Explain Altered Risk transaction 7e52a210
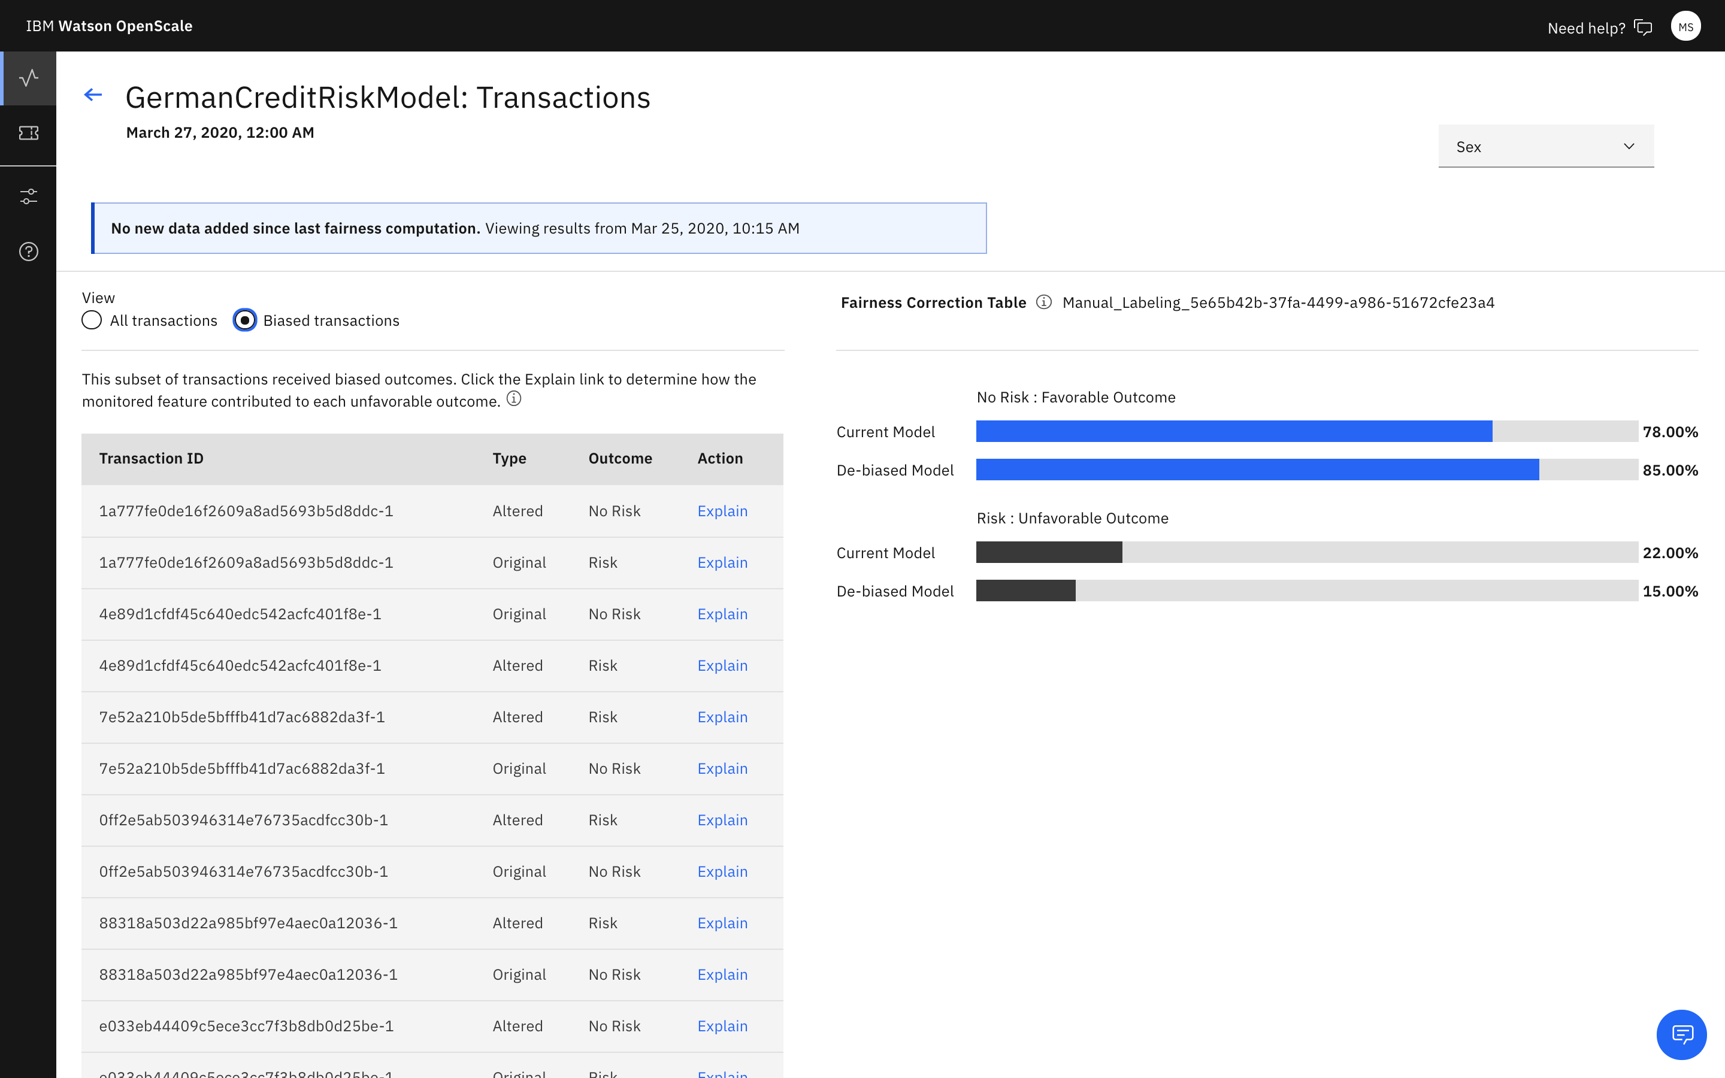Viewport: 1725px width, 1078px height. [x=722, y=717]
